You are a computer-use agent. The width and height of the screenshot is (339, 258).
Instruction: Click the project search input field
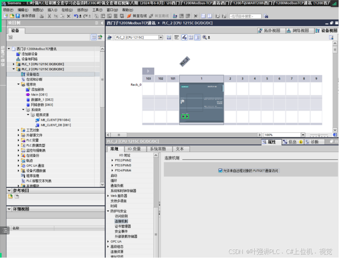point(245,16)
